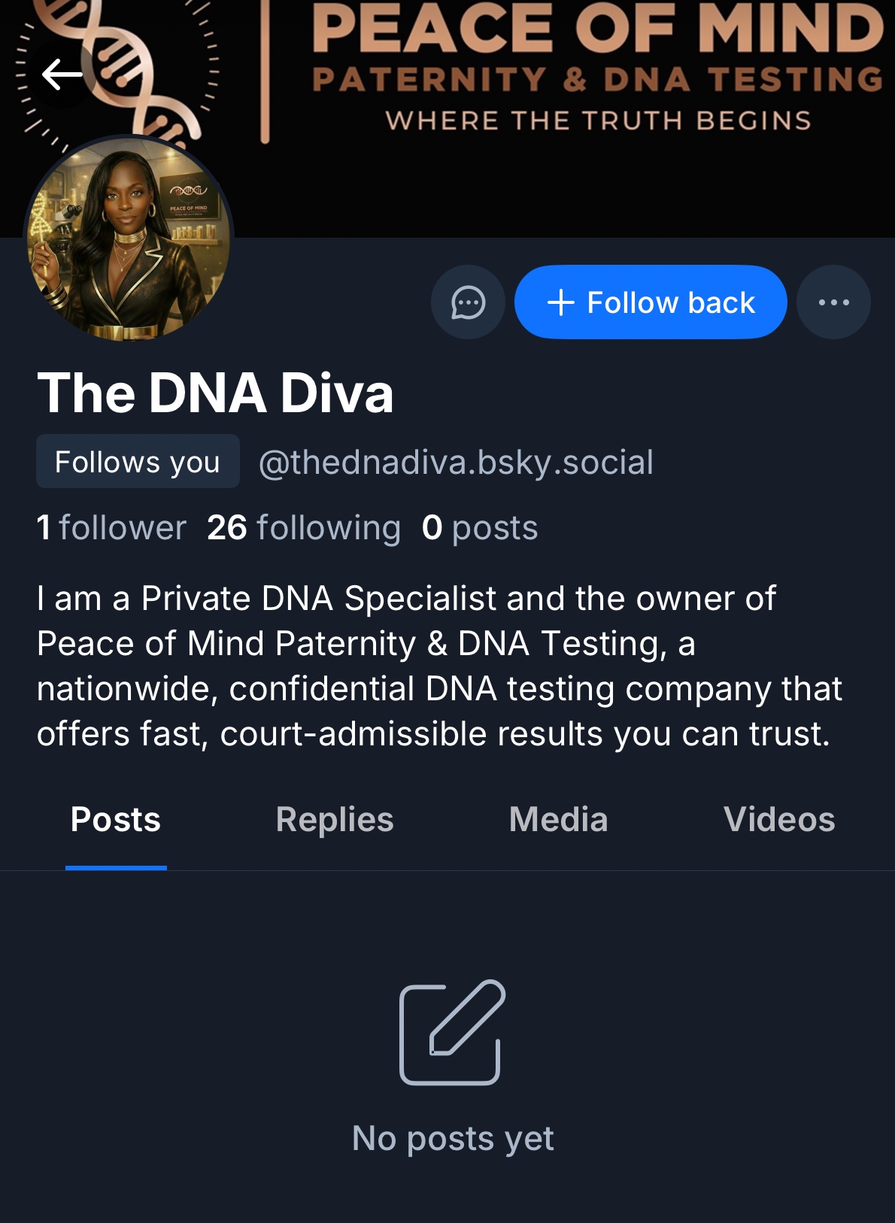Switch to the Replies tab
This screenshot has height=1223, width=895.
335,820
